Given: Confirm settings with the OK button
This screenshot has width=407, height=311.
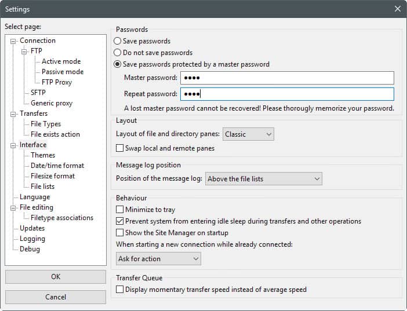Looking at the screenshot, I should coord(56,277).
